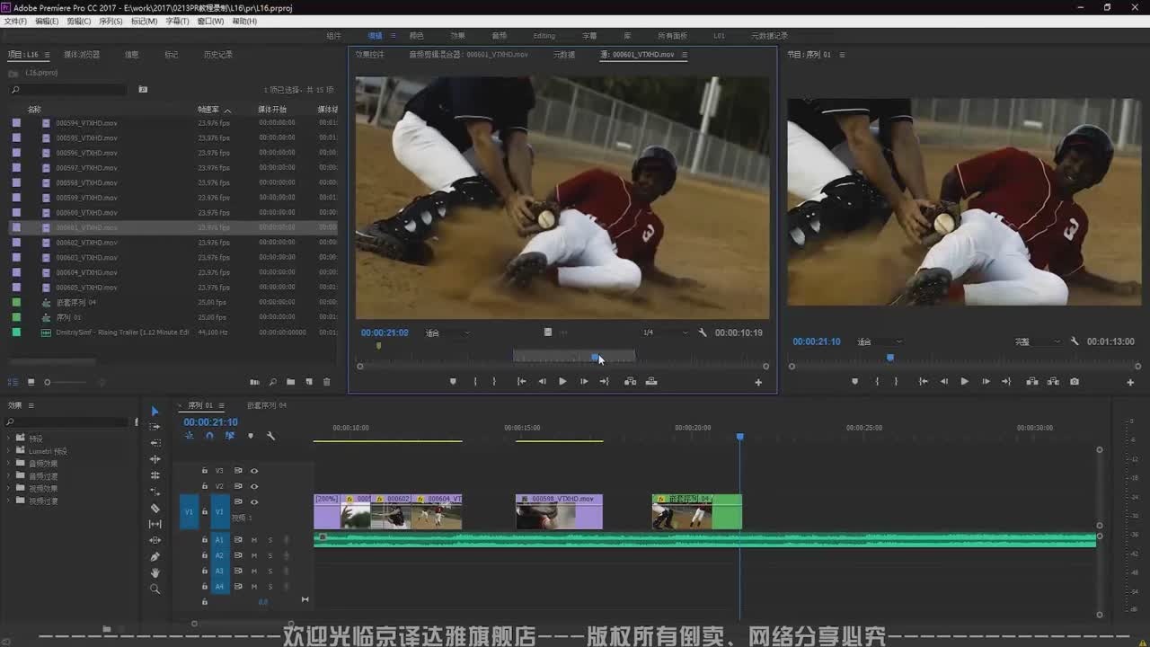Screen dimensions: 1150x647
Task: Open source monitor zoom level dropdown 适合
Action: point(447,332)
